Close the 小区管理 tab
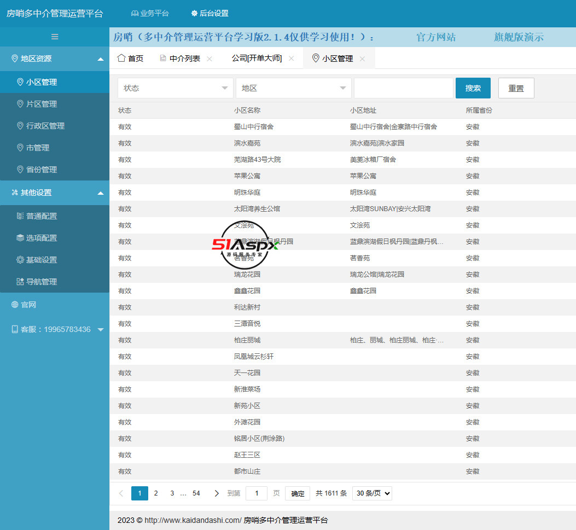 click(x=362, y=59)
